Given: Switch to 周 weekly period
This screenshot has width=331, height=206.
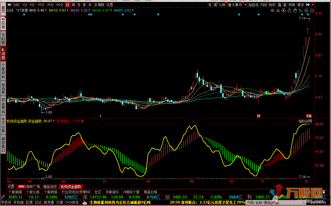Looking at the screenshot, I should point(73,4).
